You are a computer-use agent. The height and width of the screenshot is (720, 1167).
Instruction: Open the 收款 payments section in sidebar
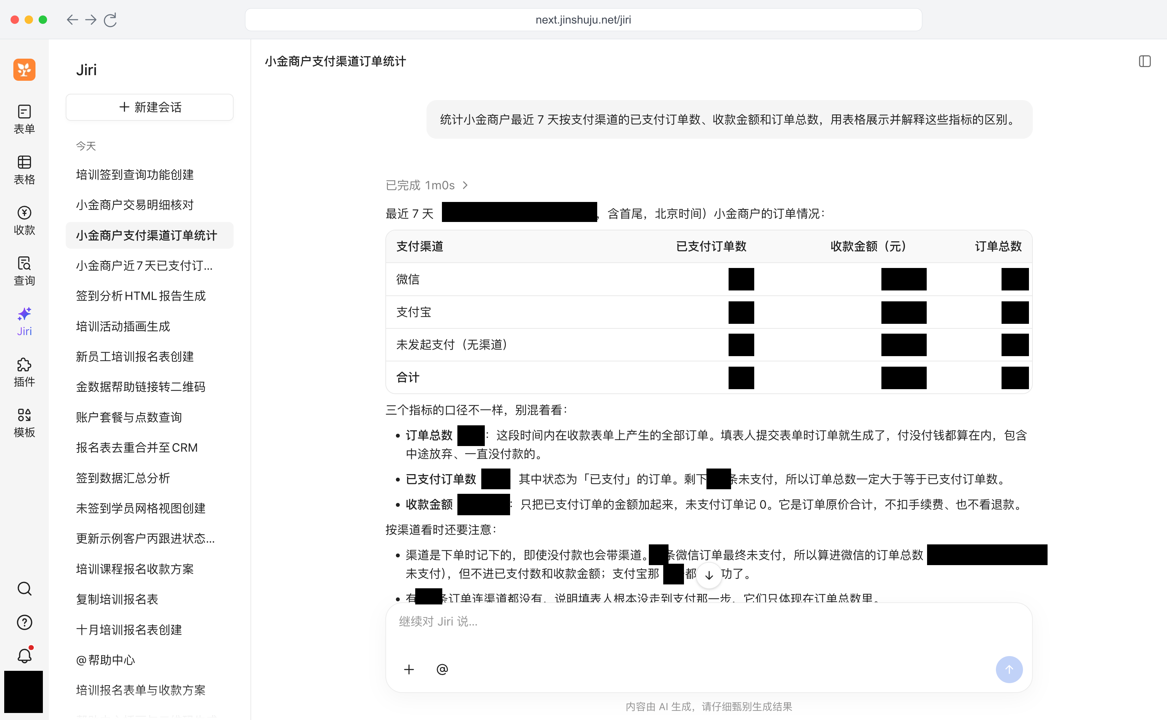pyautogui.click(x=24, y=221)
